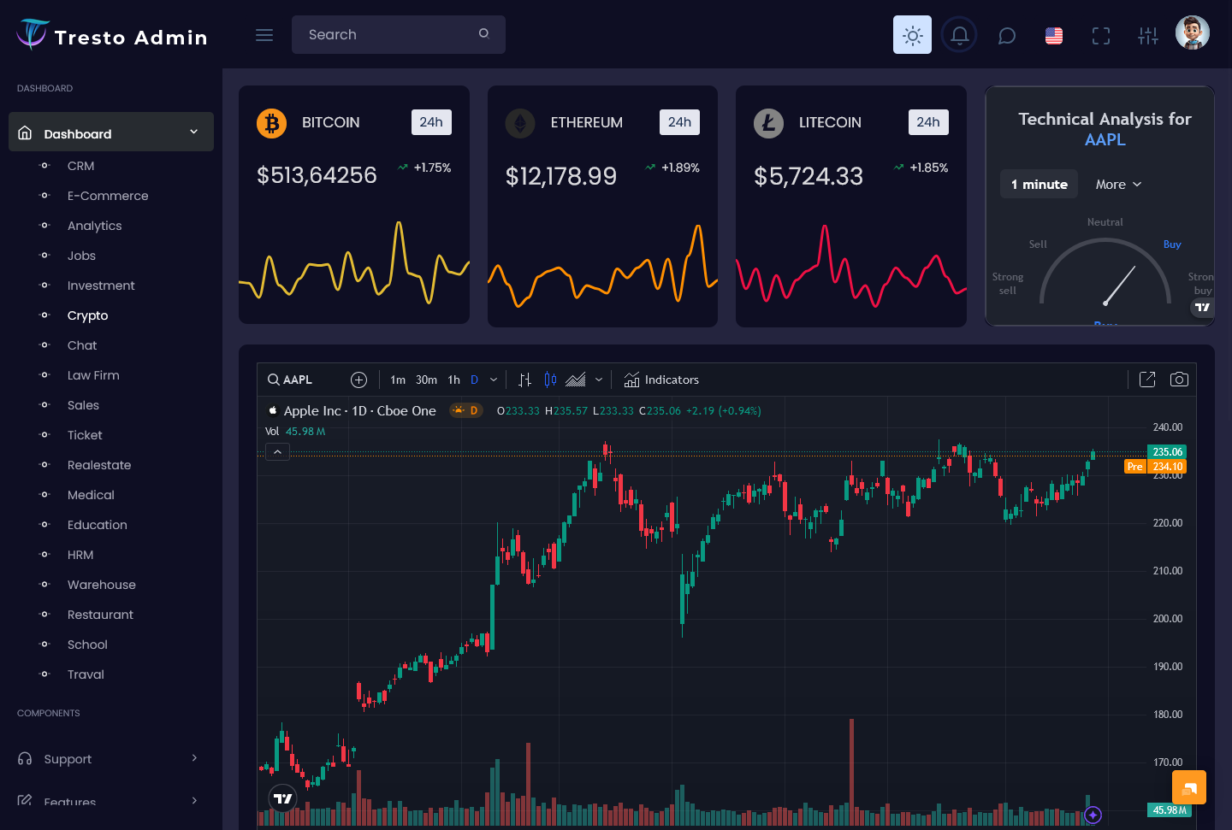Go to Analytics dashboard

pyautogui.click(x=95, y=226)
